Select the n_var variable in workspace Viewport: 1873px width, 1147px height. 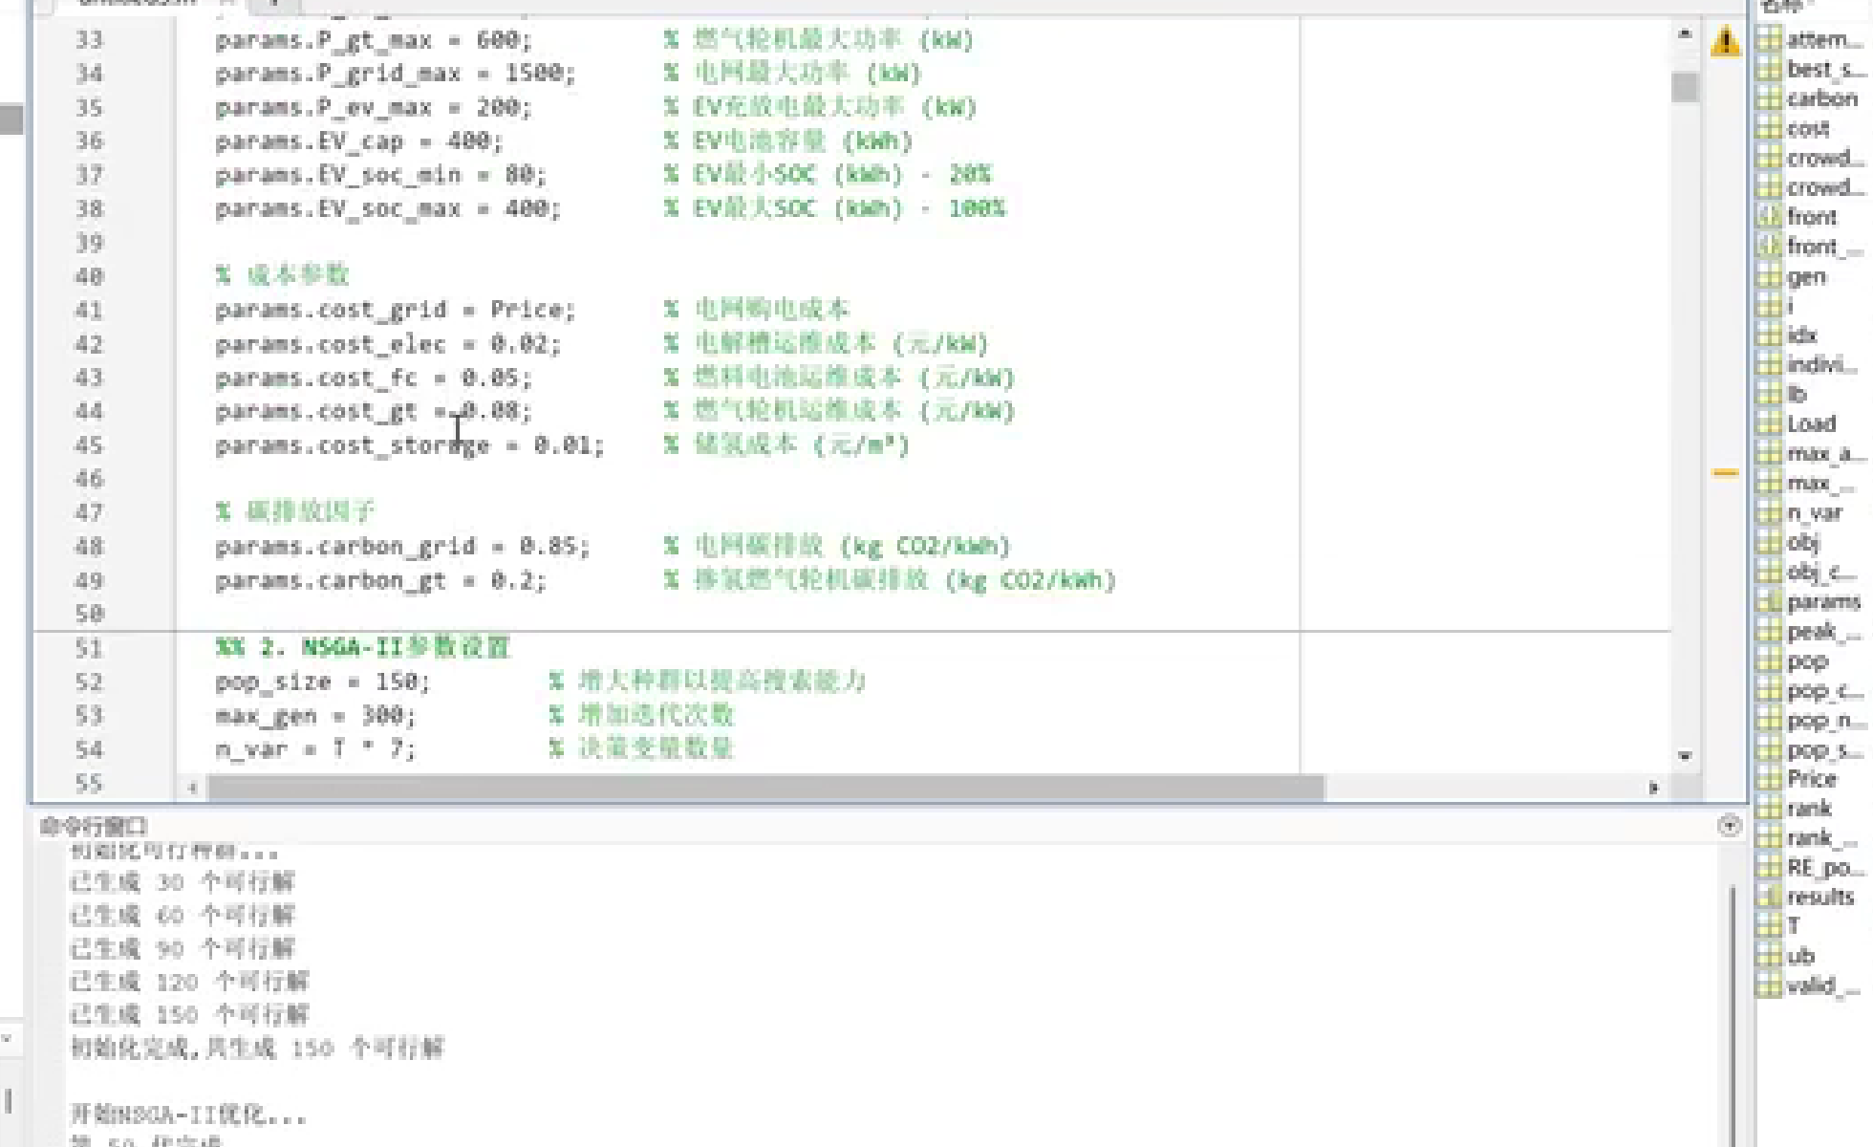[1814, 513]
